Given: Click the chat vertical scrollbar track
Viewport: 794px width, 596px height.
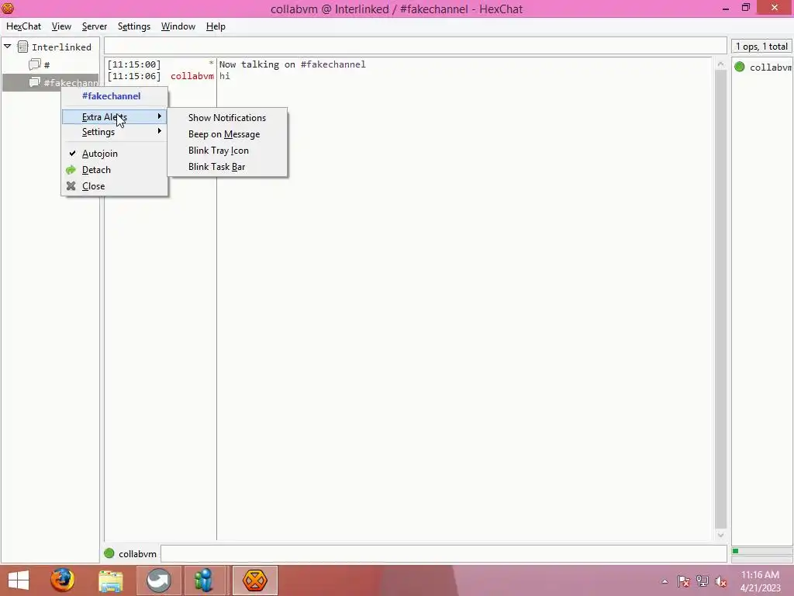Looking at the screenshot, I should pyautogui.click(x=720, y=299).
